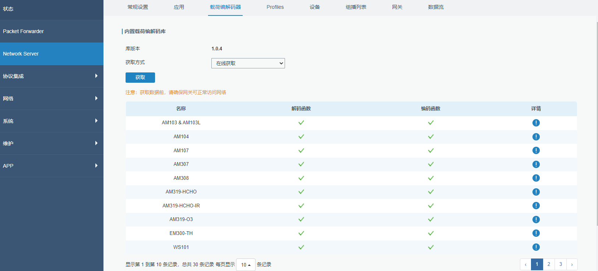The height and width of the screenshot is (271, 598).
Task: Click decoder checkmark in EM300-TH row
Action: click(301, 233)
